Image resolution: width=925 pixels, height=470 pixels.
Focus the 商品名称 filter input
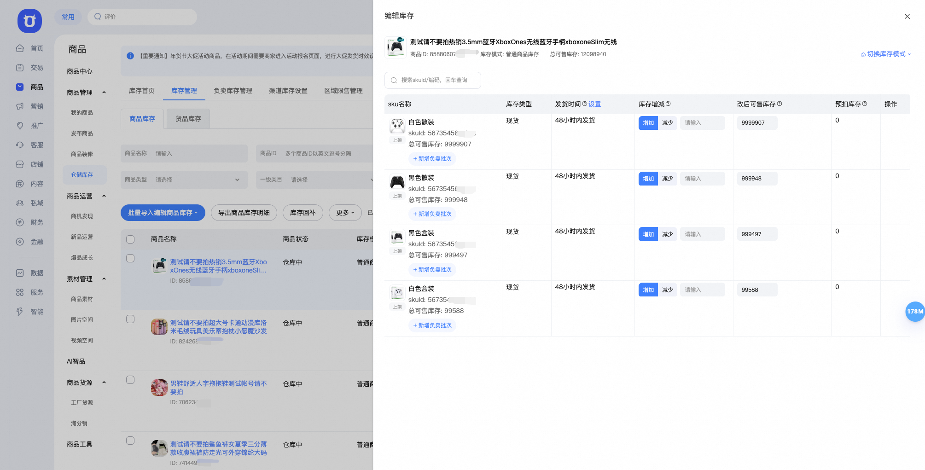click(184, 153)
